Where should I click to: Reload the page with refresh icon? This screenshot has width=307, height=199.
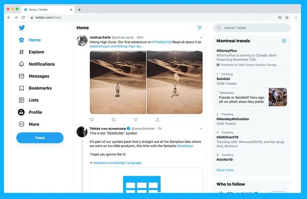tap(23, 17)
